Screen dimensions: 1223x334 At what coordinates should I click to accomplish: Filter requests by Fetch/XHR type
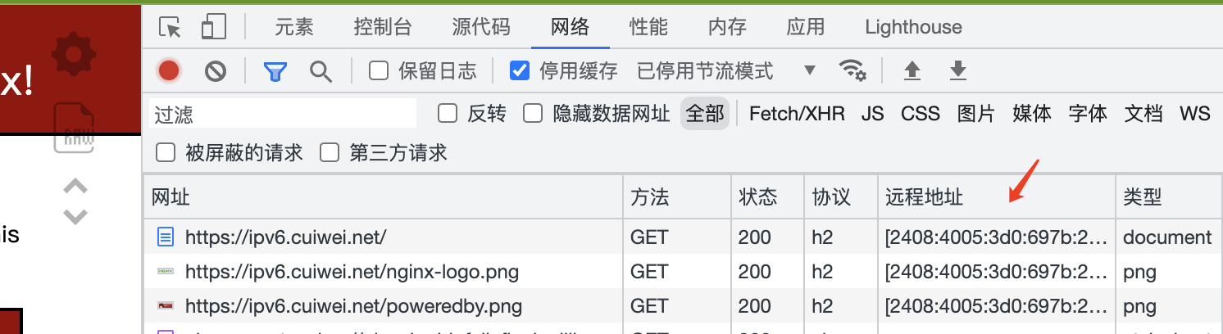797,114
